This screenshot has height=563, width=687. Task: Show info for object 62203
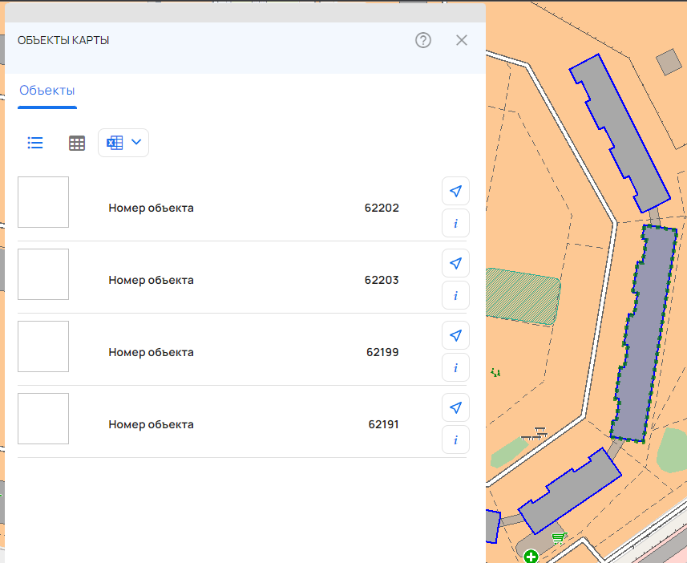[455, 296]
